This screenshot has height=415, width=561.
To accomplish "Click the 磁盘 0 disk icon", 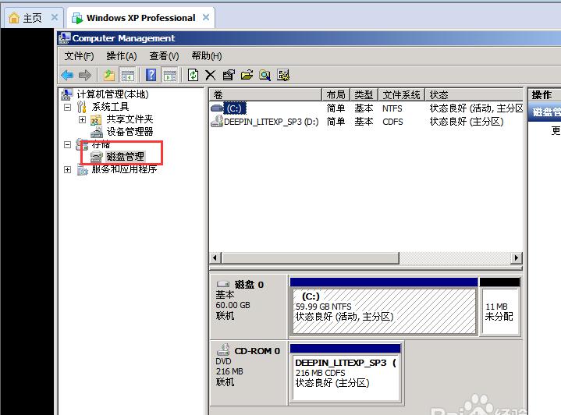I will point(223,285).
